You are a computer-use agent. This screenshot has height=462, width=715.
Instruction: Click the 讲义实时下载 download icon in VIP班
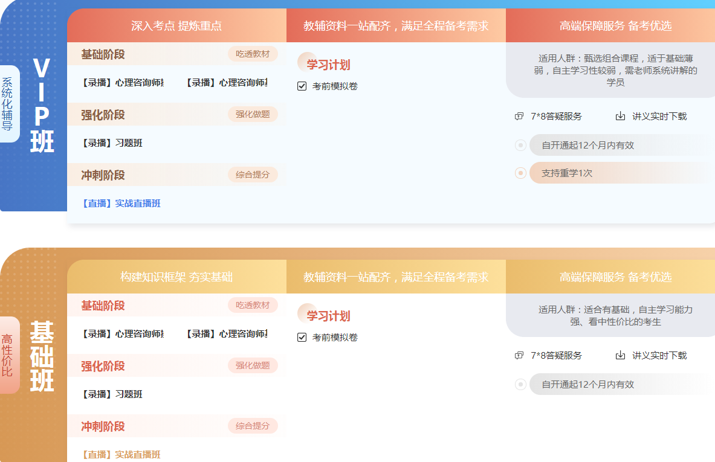point(620,116)
